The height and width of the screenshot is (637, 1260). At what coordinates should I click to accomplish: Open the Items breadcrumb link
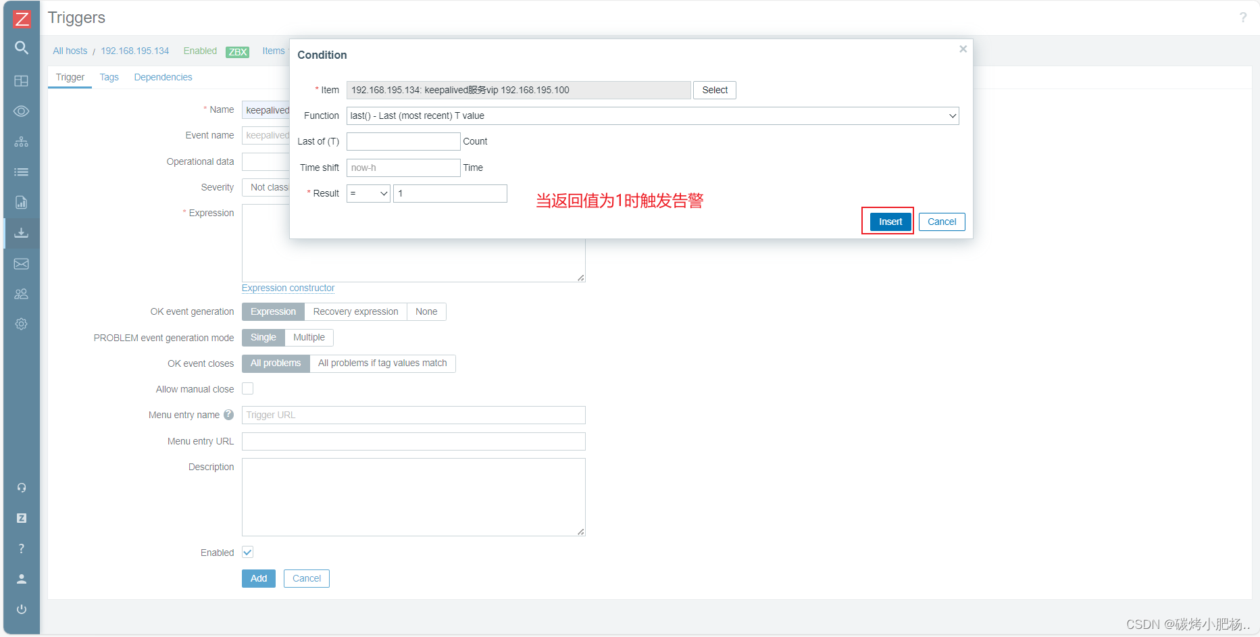click(x=274, y=51)
